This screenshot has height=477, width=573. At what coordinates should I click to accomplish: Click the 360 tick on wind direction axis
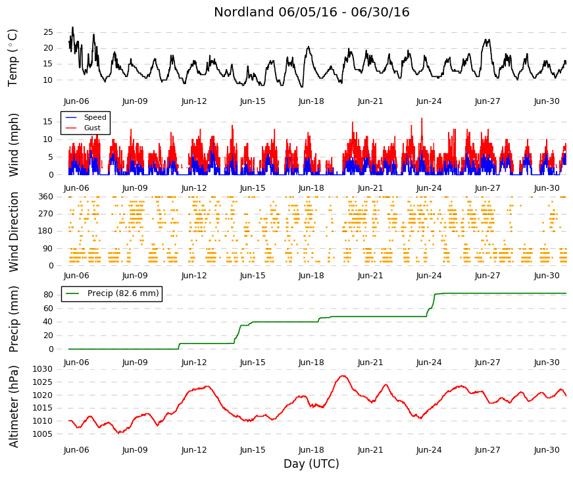pos(45,197)
